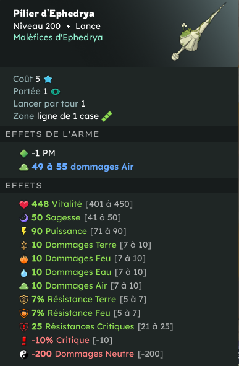
Task: Click the EFFETS section header
Action: (x=23, y=186)
